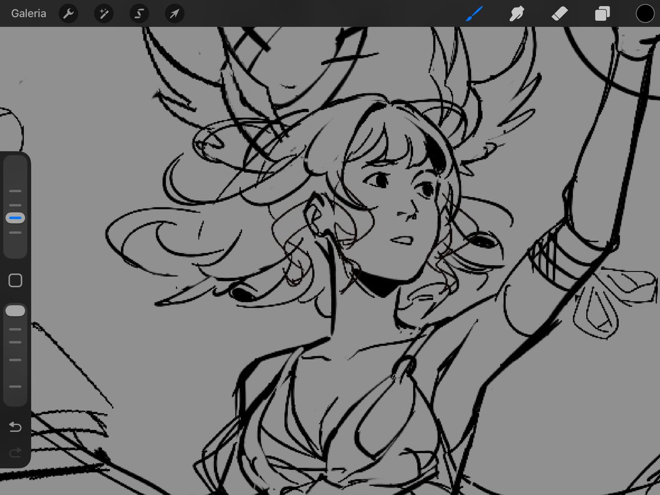Select the Transform arrow tool
Screen dimensions: 660x495
point(174,14)
